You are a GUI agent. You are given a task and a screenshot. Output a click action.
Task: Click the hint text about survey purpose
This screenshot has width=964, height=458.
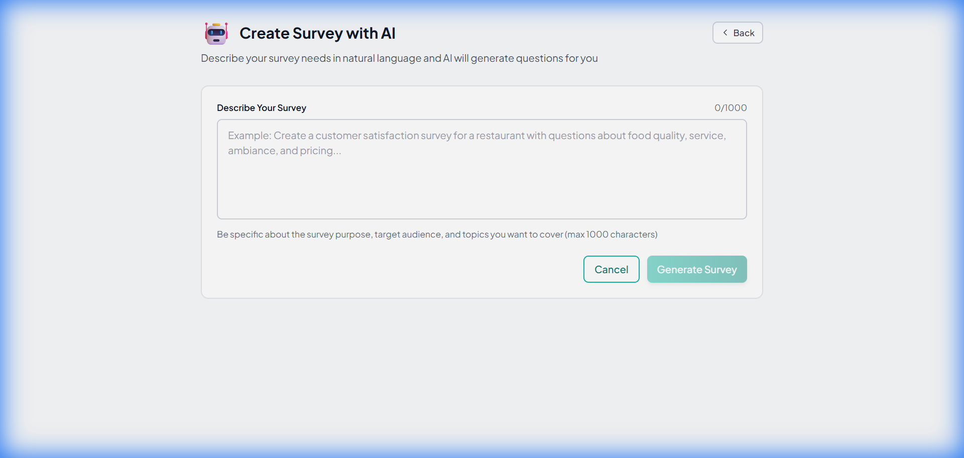point(437,234)
